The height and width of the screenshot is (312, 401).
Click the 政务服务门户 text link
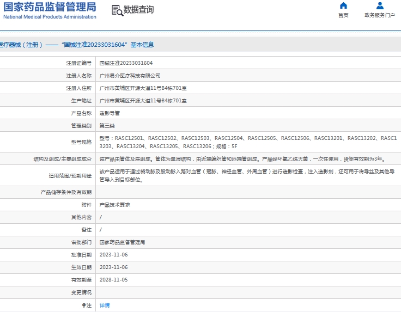tap(380, 15)
